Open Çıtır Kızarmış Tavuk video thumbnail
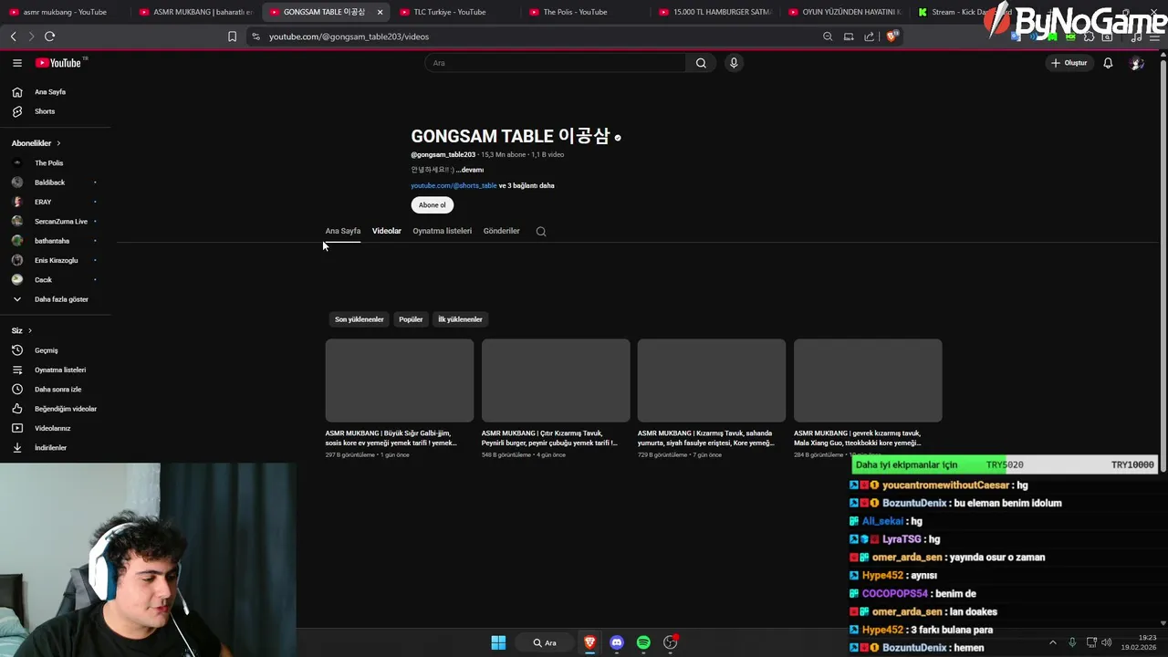 556,381
